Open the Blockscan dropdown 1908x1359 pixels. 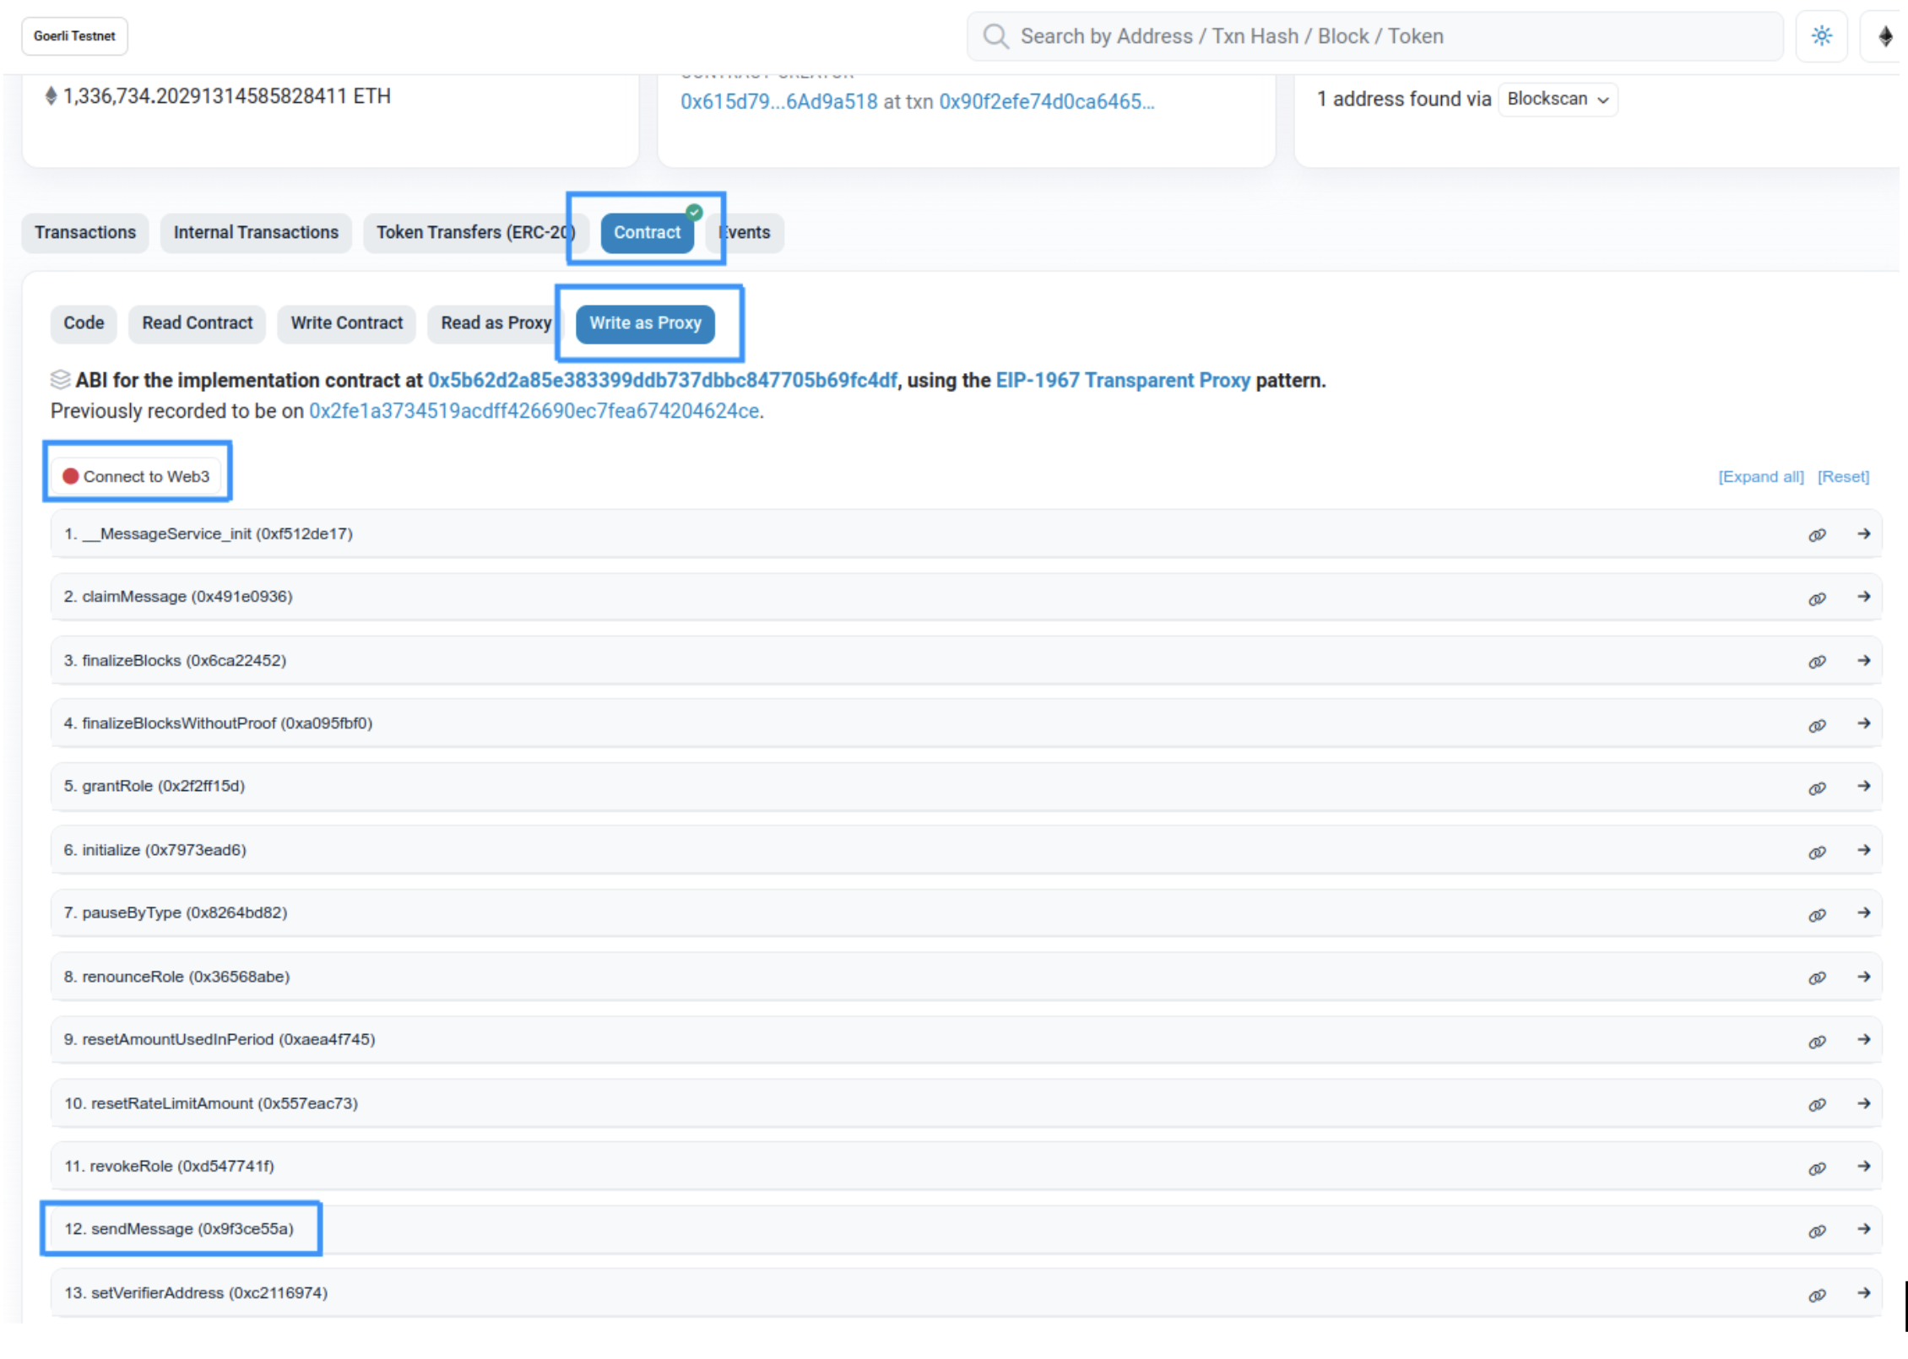point(1558,99)
